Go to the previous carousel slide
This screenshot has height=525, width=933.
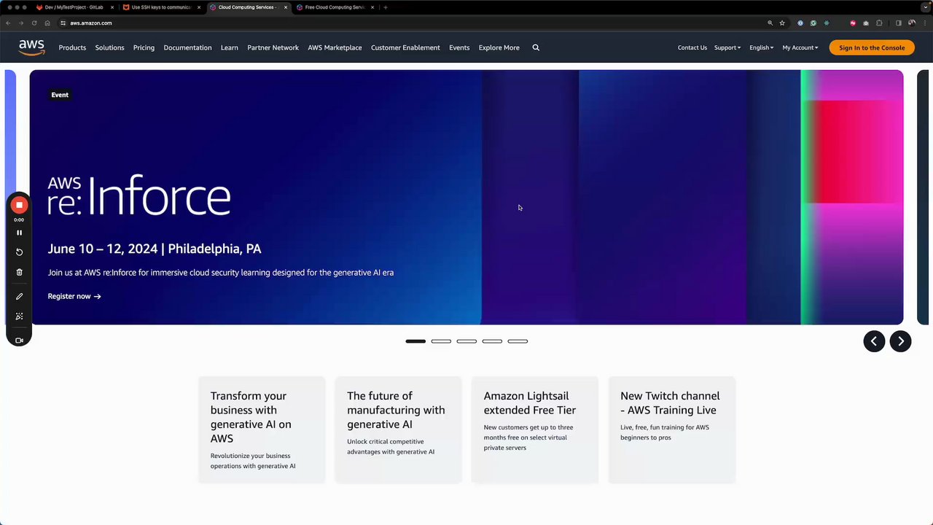[874, 341]
